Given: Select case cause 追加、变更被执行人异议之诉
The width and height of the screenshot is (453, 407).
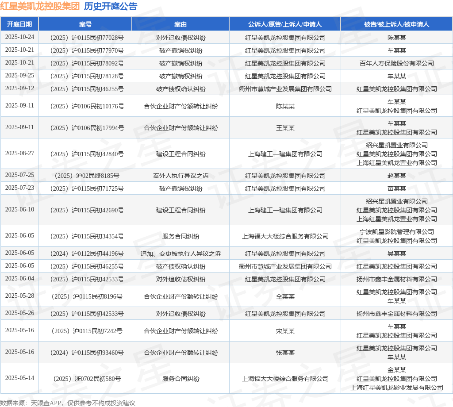Looking at the screenshot, I should pyautogui.click(x=180, y=253).
